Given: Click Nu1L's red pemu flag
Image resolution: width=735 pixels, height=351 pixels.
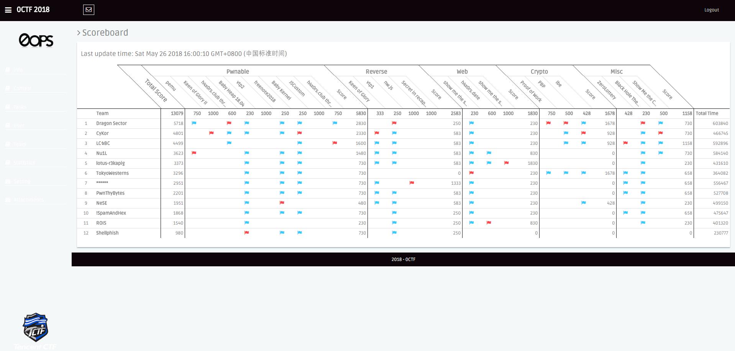Looking at the screenshot, I should [x=194, y=153].
